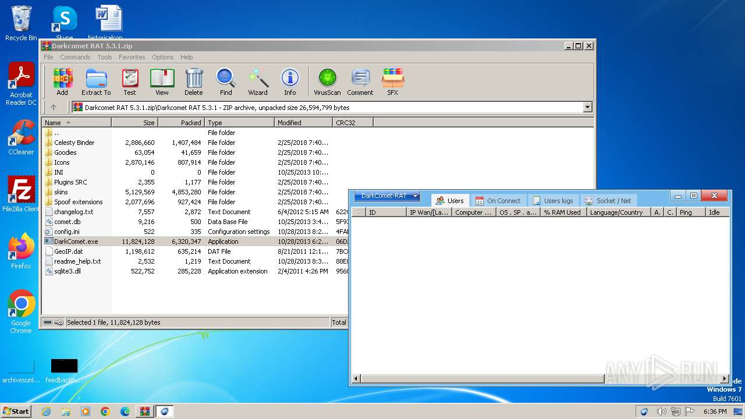The height and width of the screenshot is (419, 745).
Task: Click the View file icon
Action: coord(162,82)
